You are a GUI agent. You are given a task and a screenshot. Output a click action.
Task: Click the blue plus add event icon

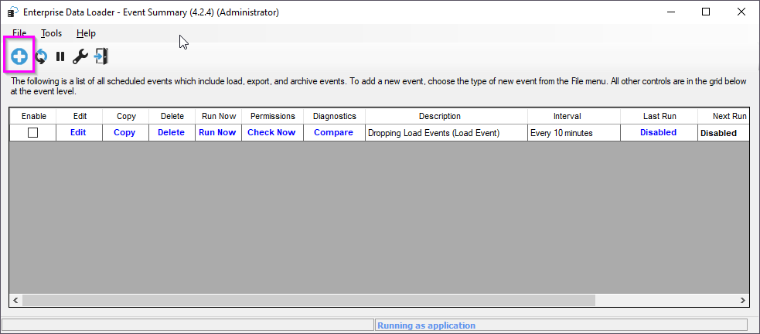point(19,56)
